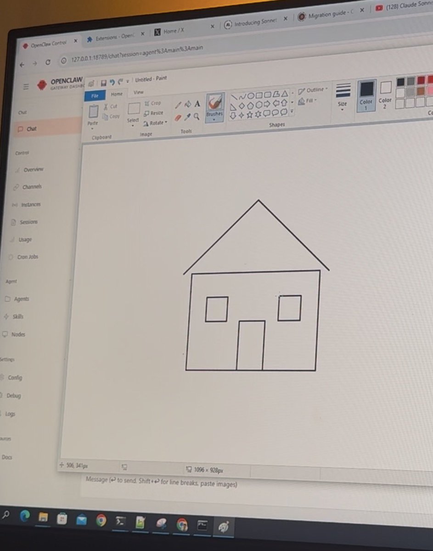The height and width of the screenshot is (551, 433).
Task: Choose the Up arrow shape
Action: click(x=285, y=103)
